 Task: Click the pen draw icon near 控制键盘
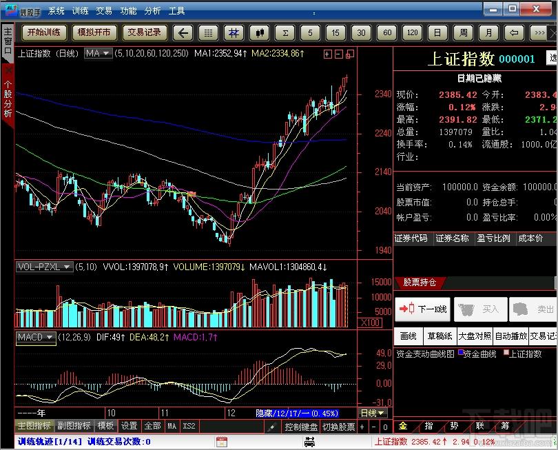[x=273, y=426]
